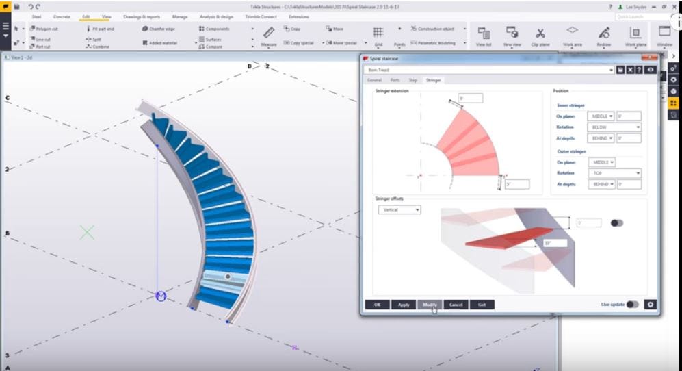Click the Modify button
Screen dimensions: 682x371
point(430,305)
